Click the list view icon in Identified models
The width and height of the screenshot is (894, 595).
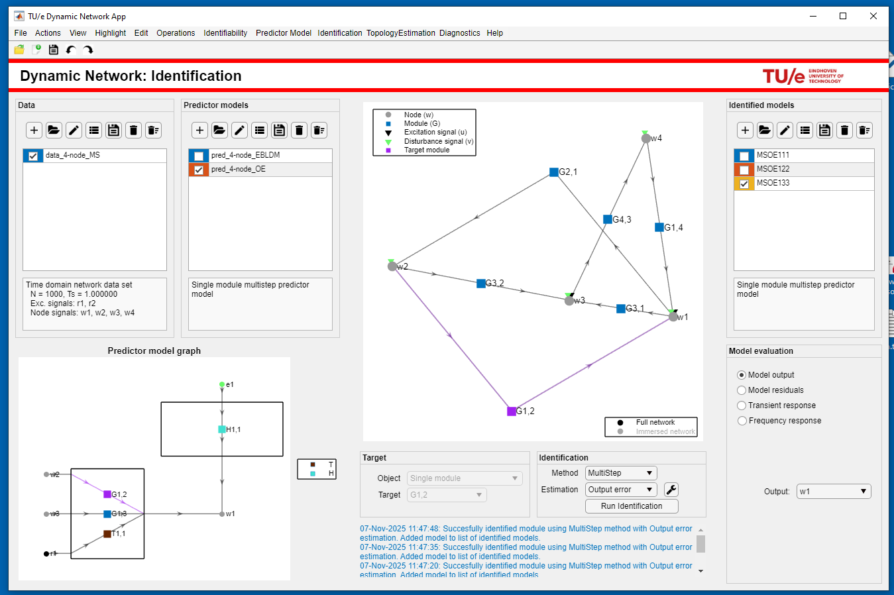coord(805,131)
